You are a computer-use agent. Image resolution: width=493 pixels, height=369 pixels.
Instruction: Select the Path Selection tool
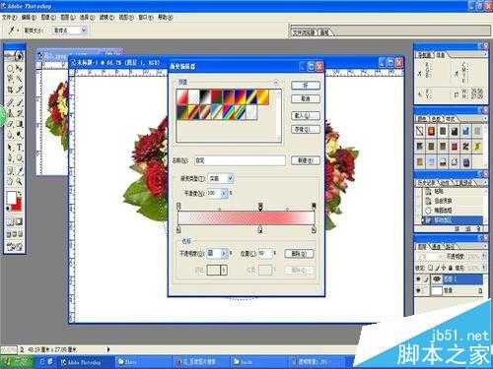point(10,148)
